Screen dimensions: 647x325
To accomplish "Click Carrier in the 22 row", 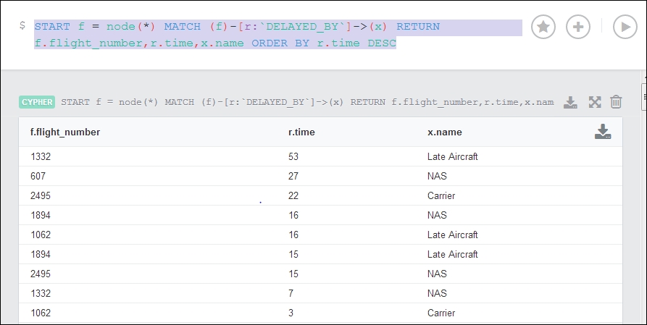I will pyautogui.click(x=441, y=195).
